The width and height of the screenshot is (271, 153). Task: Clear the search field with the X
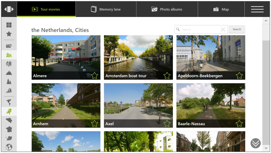[x=223, y=29]
